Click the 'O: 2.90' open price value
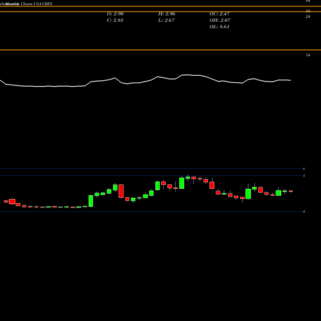This screenshot has width=321, height=321. pyautogui.click(x=115, y=14)
